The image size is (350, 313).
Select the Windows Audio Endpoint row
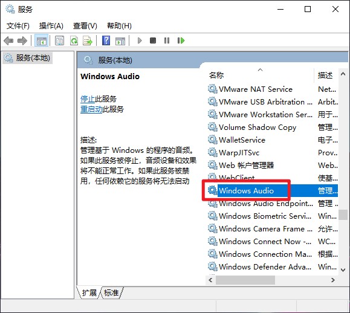coord(272,203)
